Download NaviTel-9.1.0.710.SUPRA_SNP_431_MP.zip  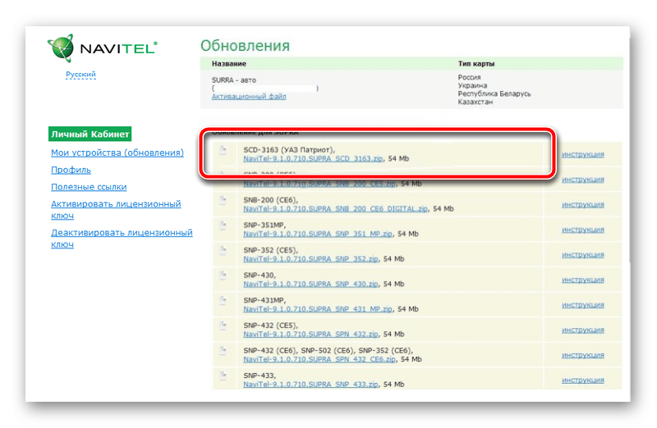click(318, 309)
